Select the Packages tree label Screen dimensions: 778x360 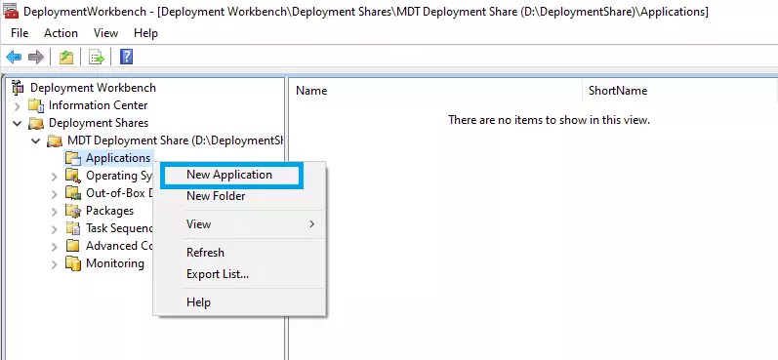click(109, 211)
